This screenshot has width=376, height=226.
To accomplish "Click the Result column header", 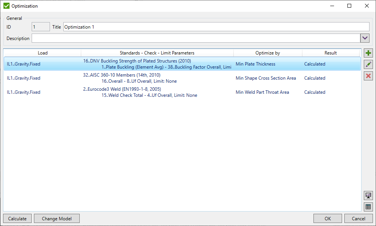I will [x=330, y=53].
